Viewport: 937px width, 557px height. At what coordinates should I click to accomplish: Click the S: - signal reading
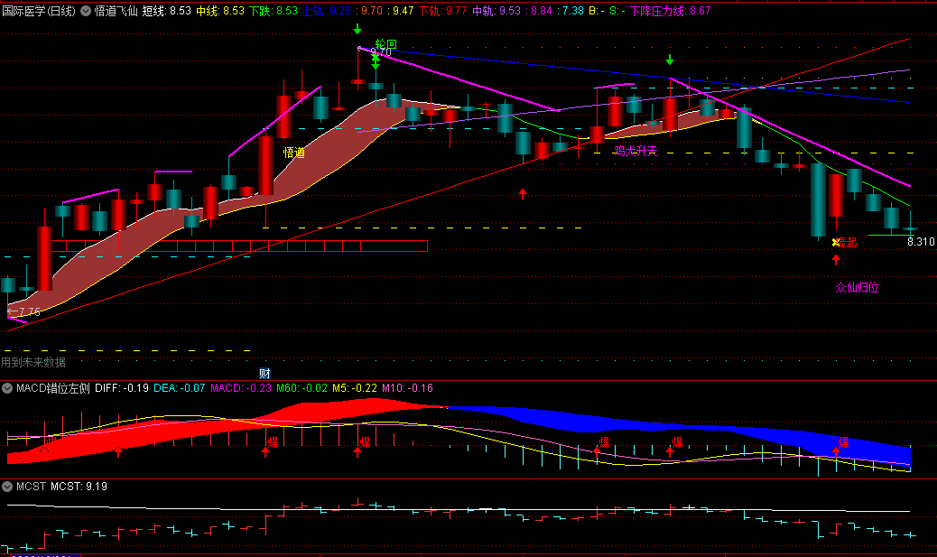coord(617,11)
